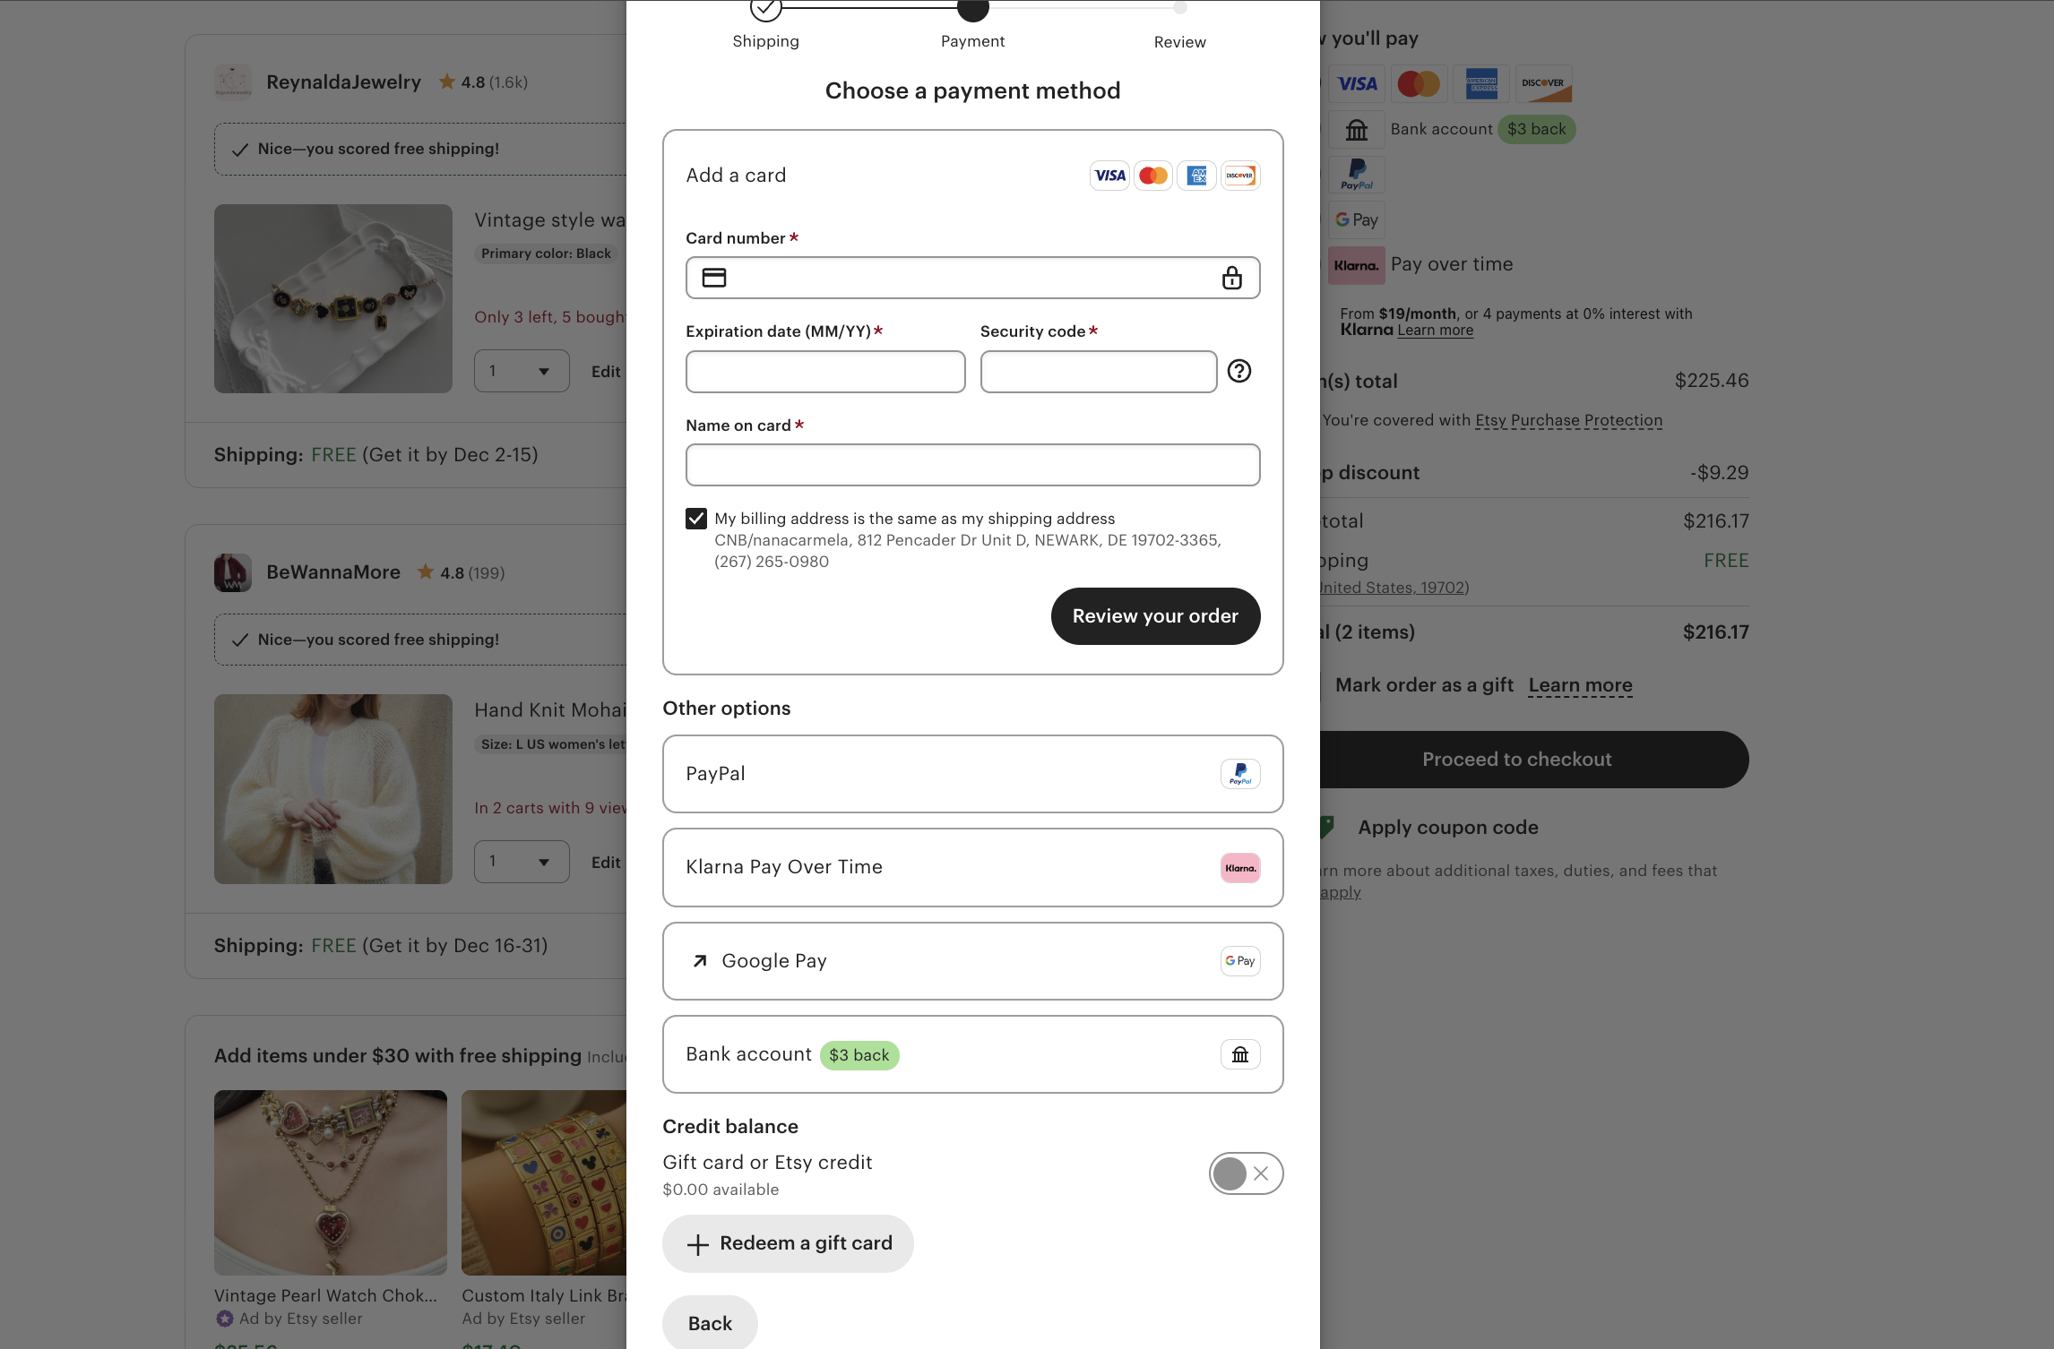Uncheck billing address same as shipping checkbox

[x=696, y=519]
